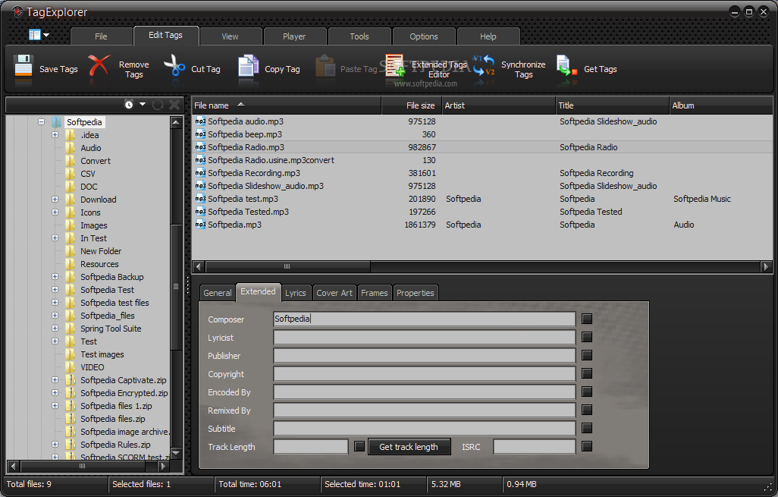Collapse the Softpedia root tree node
The height and width of the screenshot is (497, 778).
coord(42,122)
